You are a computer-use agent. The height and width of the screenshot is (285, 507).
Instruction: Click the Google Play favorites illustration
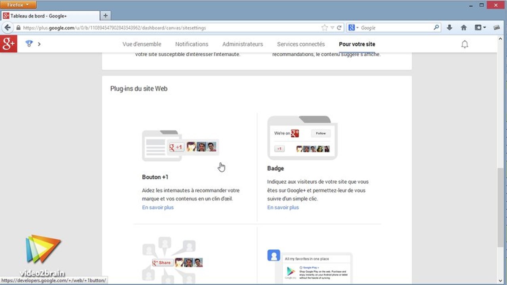[x=310, y=266]
